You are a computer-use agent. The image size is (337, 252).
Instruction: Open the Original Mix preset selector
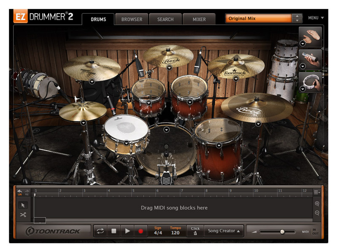pyautogui.click(x=259, y=18)
